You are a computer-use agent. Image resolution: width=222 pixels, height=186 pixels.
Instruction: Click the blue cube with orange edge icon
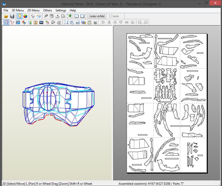[39, 16]
